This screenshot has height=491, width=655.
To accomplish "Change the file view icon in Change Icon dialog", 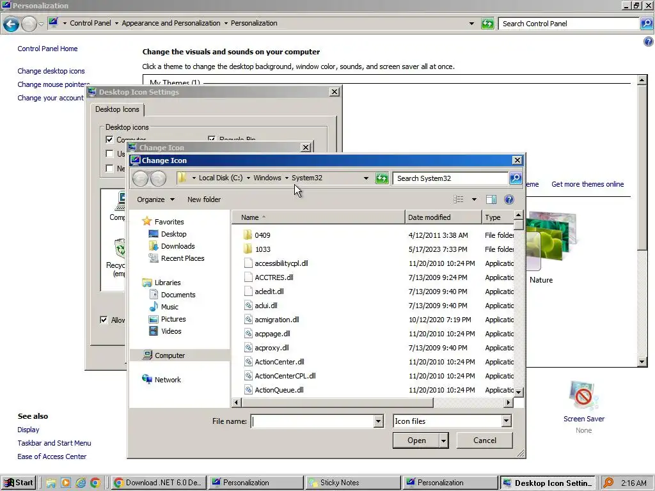I will (459, 199).
